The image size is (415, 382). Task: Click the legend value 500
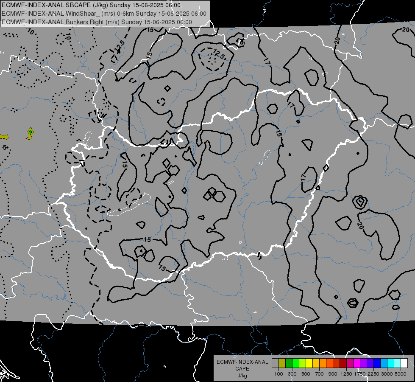[x=306, y=374]
